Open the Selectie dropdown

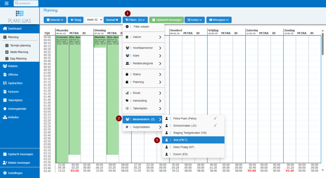point(55,20)
